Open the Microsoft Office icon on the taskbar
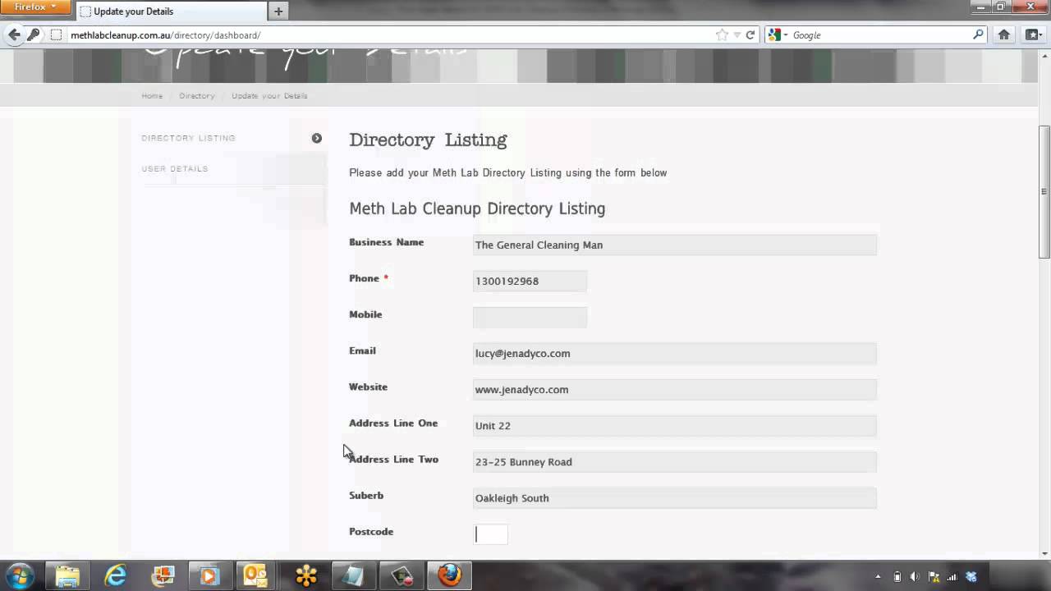1051x591 pixels. pyautogui.click(x=163, y=575)
